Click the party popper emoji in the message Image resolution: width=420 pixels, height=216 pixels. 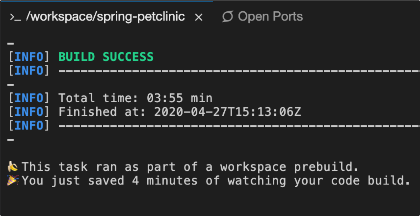click(x=13, y=180)
